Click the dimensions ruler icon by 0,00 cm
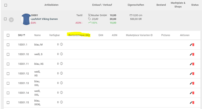This screenshot has height=109, width=202. click(131, 15)
